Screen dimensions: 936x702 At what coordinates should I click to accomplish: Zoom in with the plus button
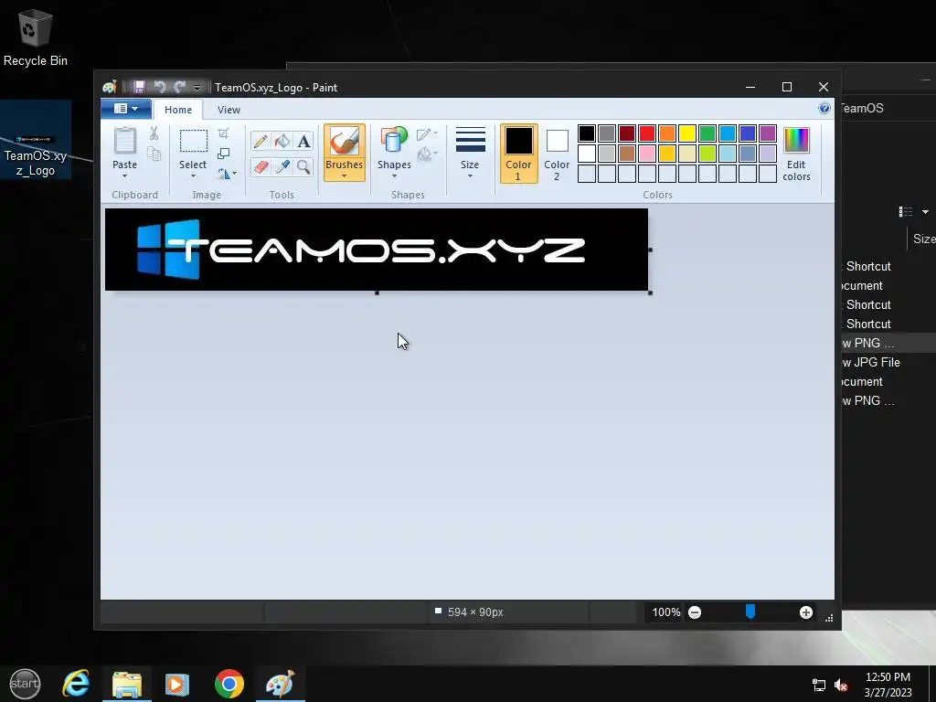click(x=806, y=612)
